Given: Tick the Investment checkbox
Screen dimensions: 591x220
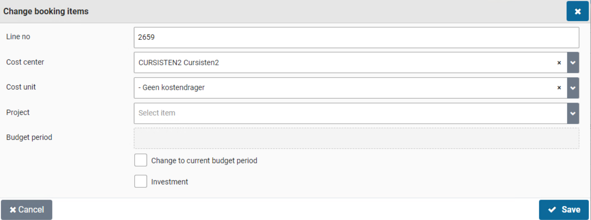Looking at the screenshot, I should pyautogui.click(x=141, y=181).
